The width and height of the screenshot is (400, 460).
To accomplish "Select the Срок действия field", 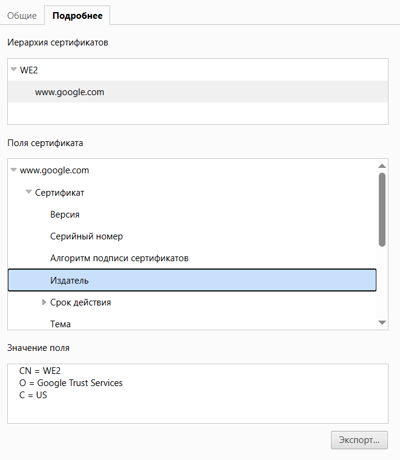I will click(80, 302).
